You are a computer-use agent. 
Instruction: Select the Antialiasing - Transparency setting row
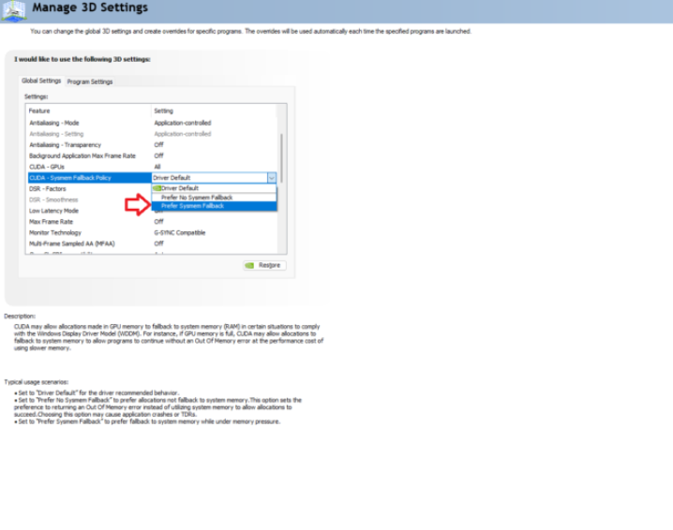point(65,145)
